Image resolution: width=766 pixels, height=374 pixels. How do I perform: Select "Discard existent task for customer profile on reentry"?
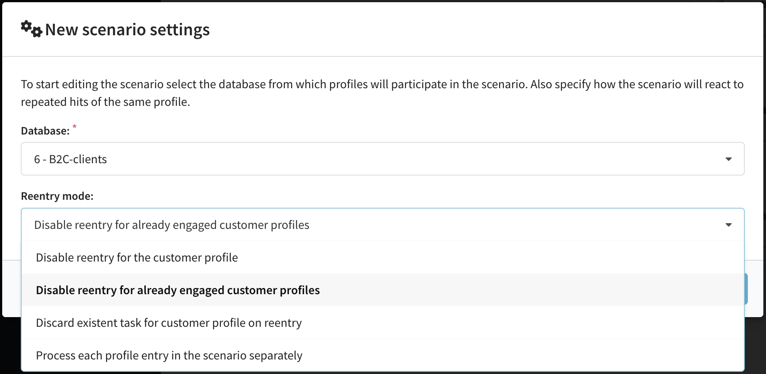point(383,323)
